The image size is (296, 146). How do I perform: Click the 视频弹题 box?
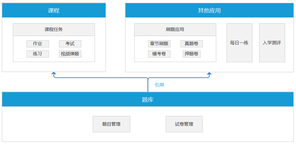70,54
